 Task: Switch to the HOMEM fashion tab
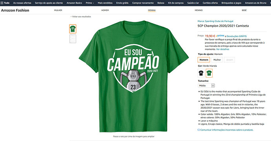105,10
